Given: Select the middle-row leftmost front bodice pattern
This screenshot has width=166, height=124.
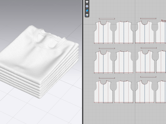Looking at the screenshot, I should click(103, 62).
